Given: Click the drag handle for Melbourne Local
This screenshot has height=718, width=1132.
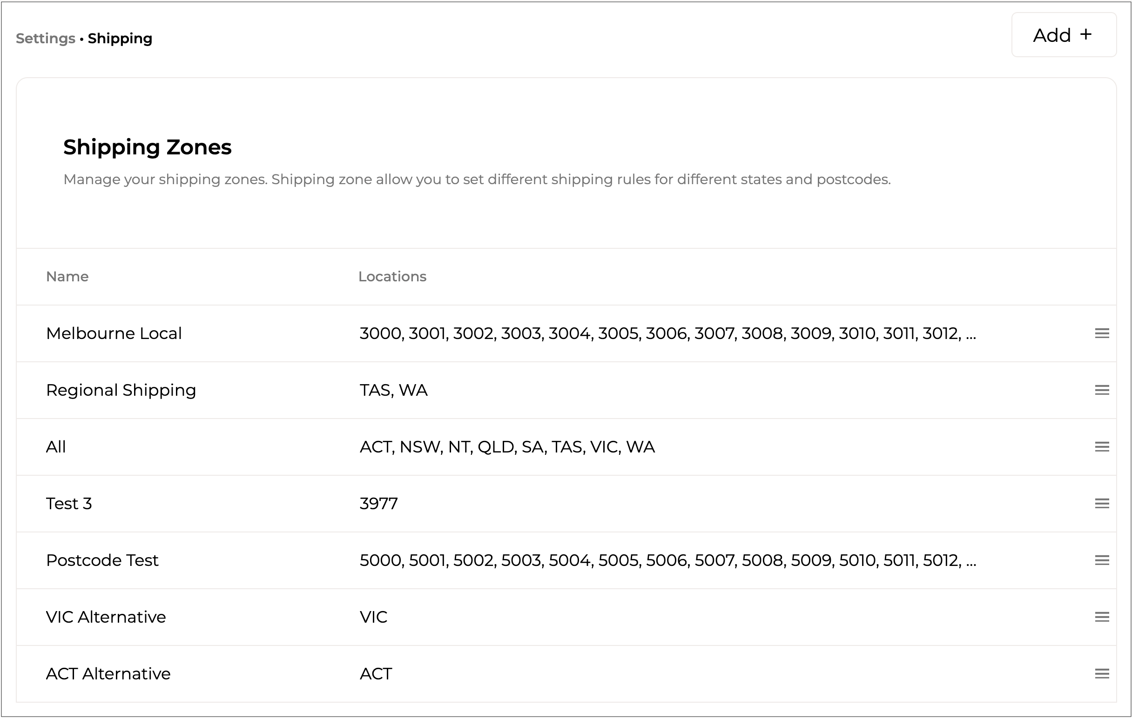Looking at the screenshot, I should tap(1101, 333).
